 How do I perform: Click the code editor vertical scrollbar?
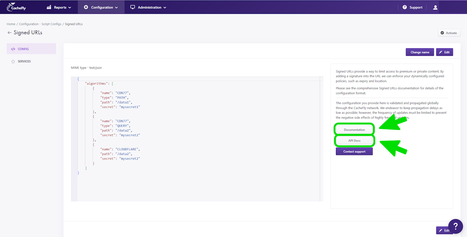click(321, 139)
